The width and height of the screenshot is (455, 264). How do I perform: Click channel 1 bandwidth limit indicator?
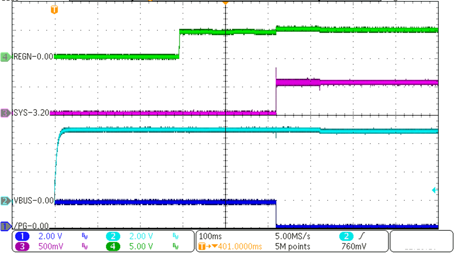(x=84, y=236)
